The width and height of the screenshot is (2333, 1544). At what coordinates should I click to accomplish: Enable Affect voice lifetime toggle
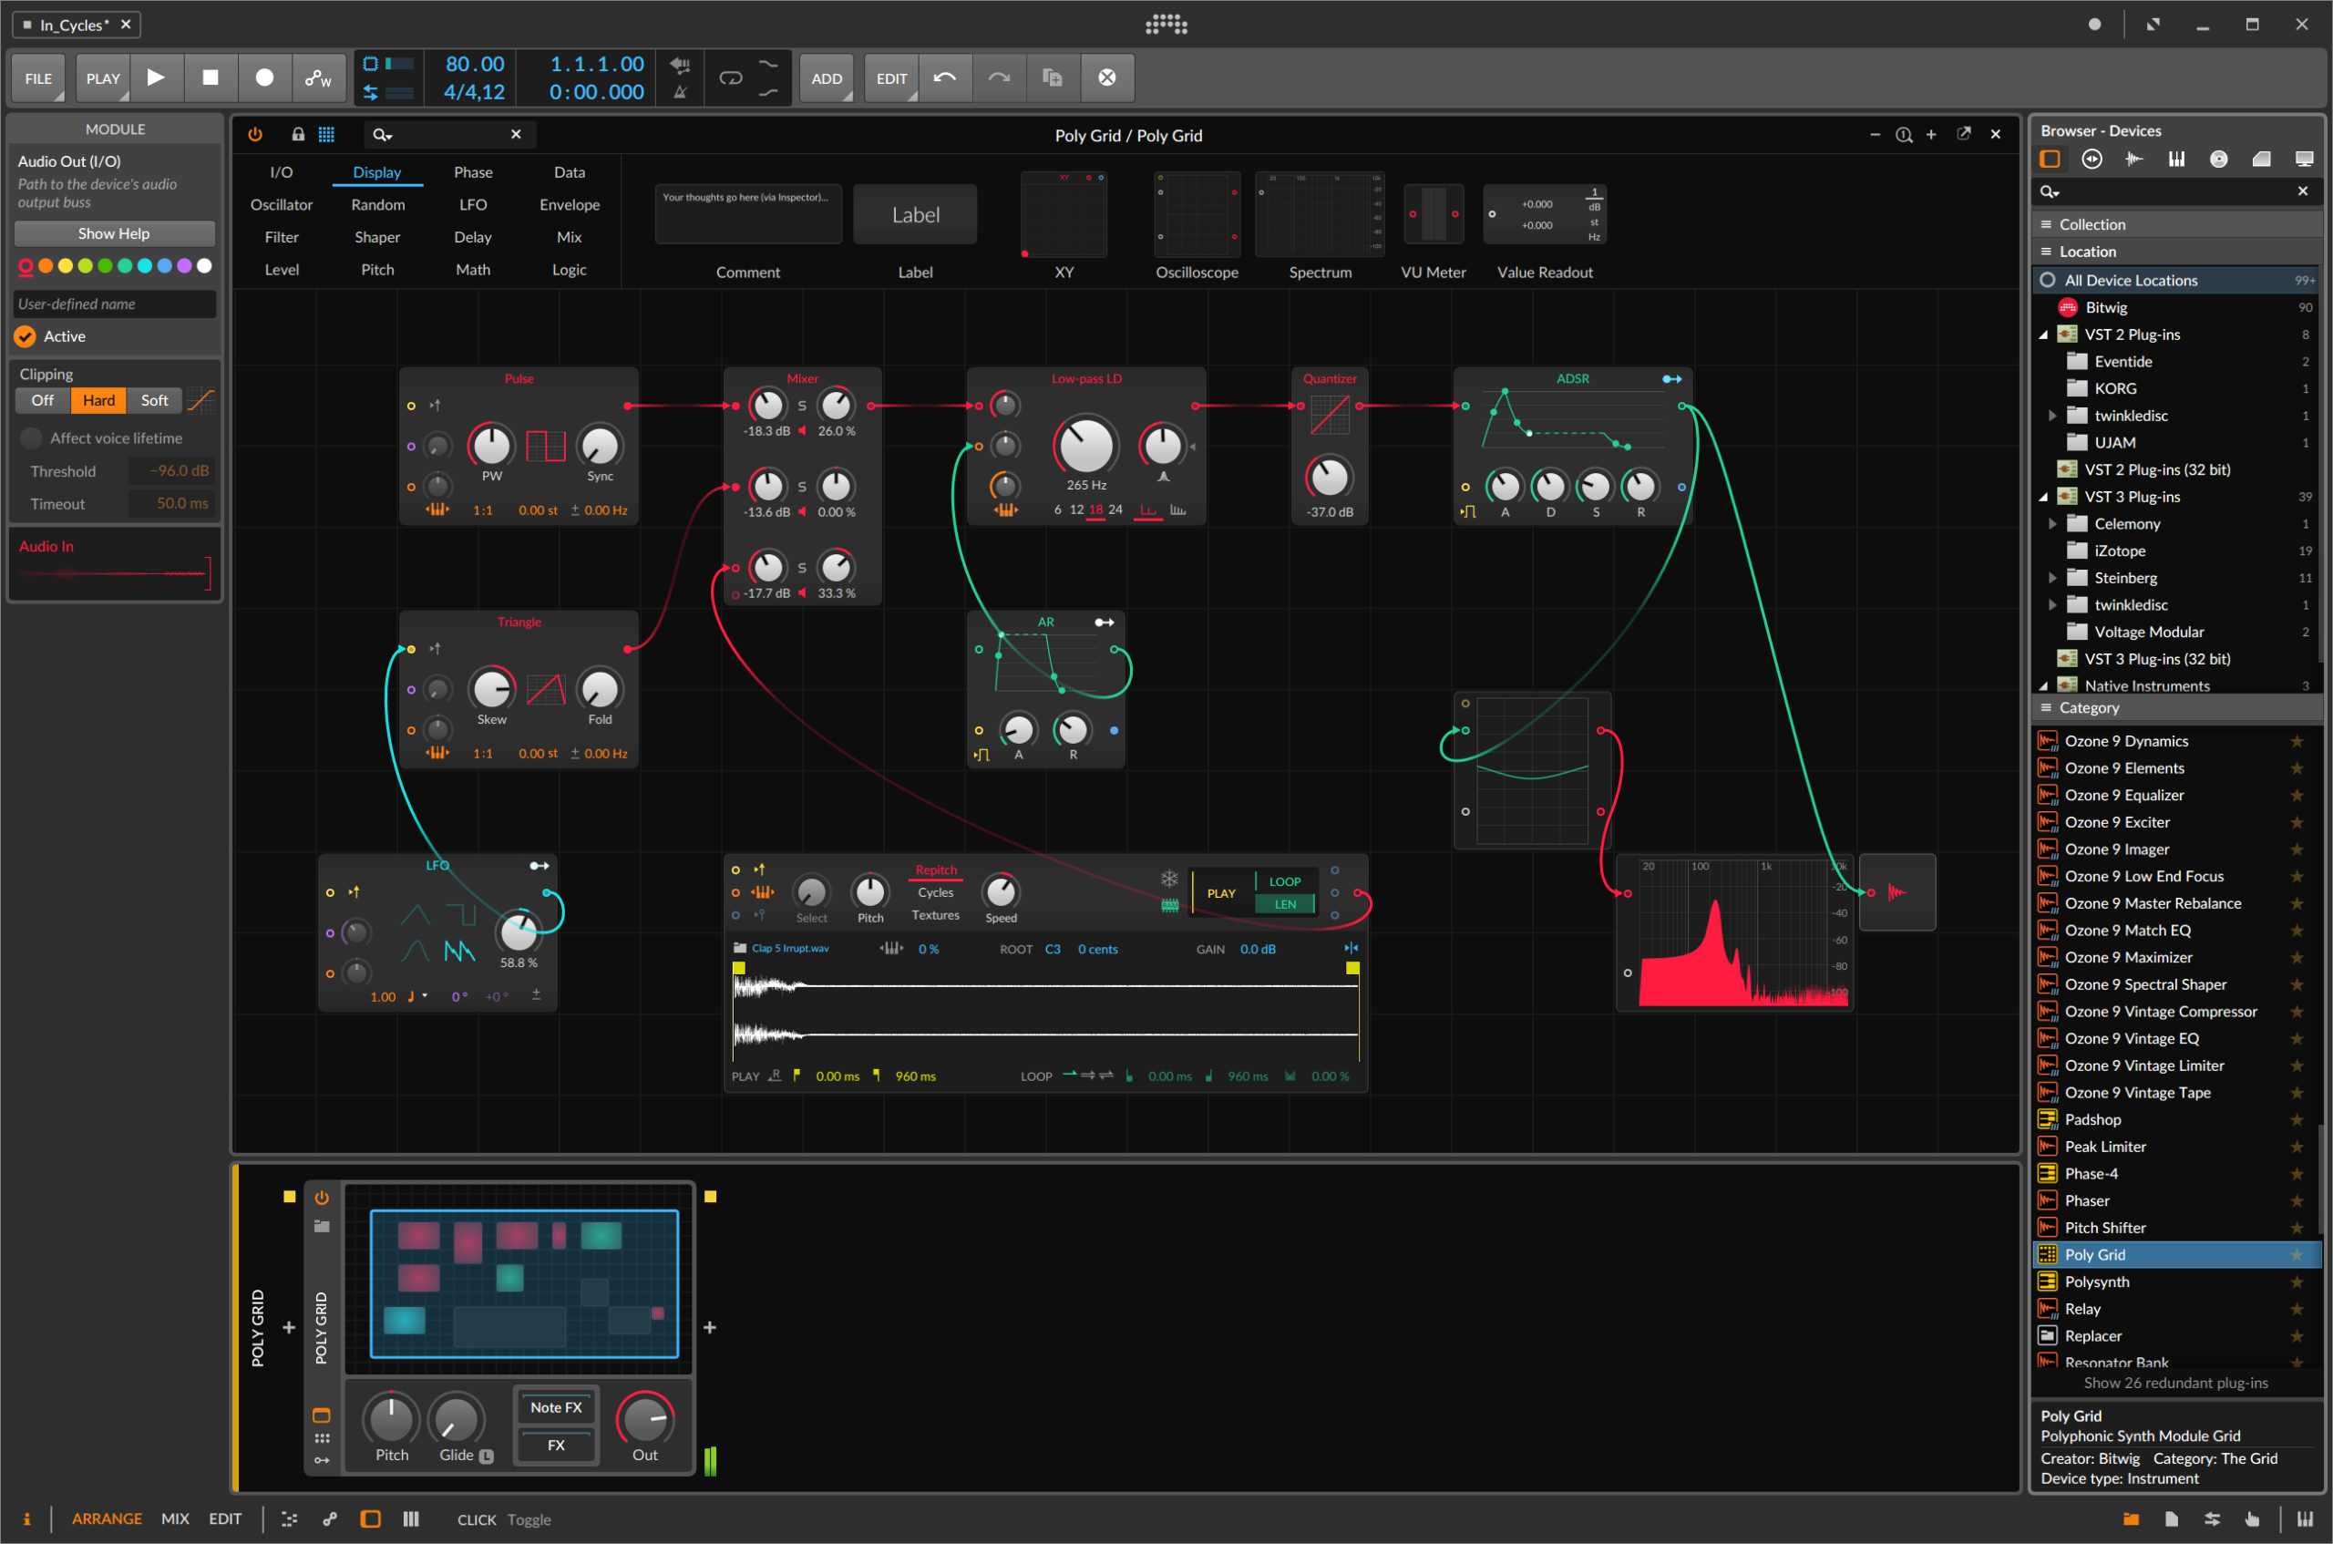(30, 438)
